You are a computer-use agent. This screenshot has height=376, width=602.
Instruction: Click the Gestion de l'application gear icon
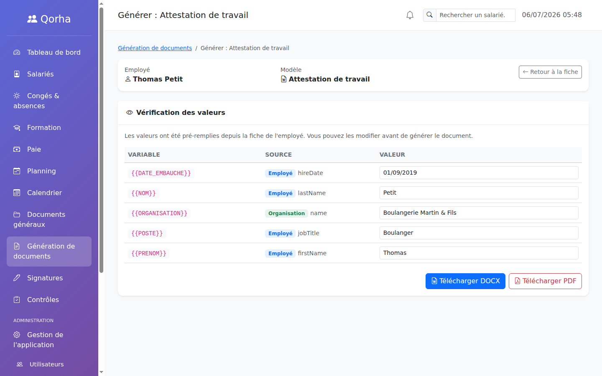pos(17,335)
